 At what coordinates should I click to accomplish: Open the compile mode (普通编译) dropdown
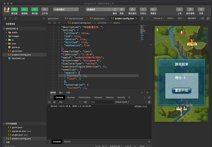click(x=99, y=10)
